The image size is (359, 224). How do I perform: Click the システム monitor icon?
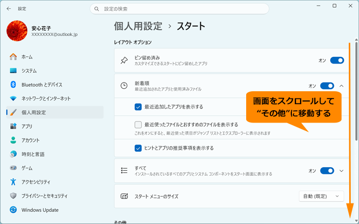pos(13,71)
